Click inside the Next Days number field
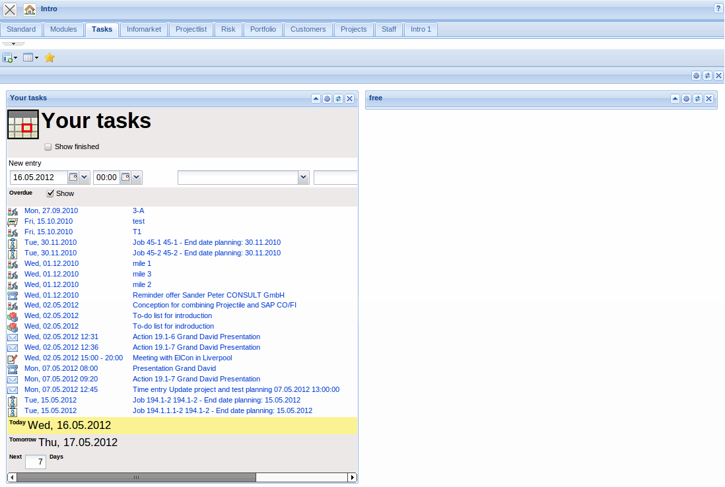Viewport: 725px width, 487px height. click(x=36, y=461)
